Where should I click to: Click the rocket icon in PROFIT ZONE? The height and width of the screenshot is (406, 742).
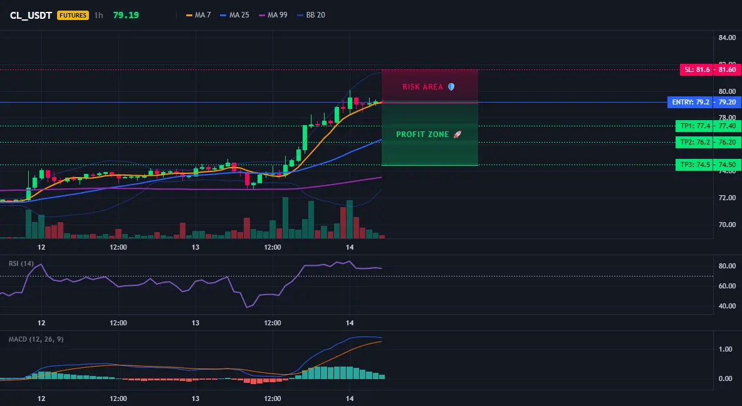coord(457,134)
